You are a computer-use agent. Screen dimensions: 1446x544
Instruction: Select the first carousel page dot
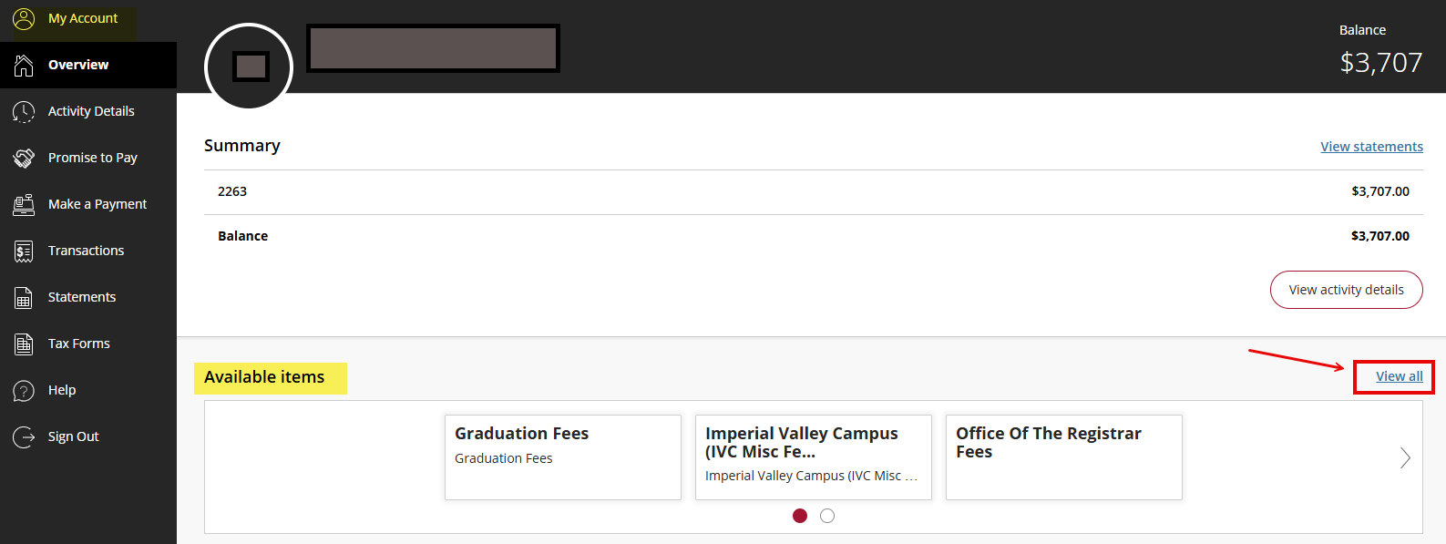[x=800, y=516]
